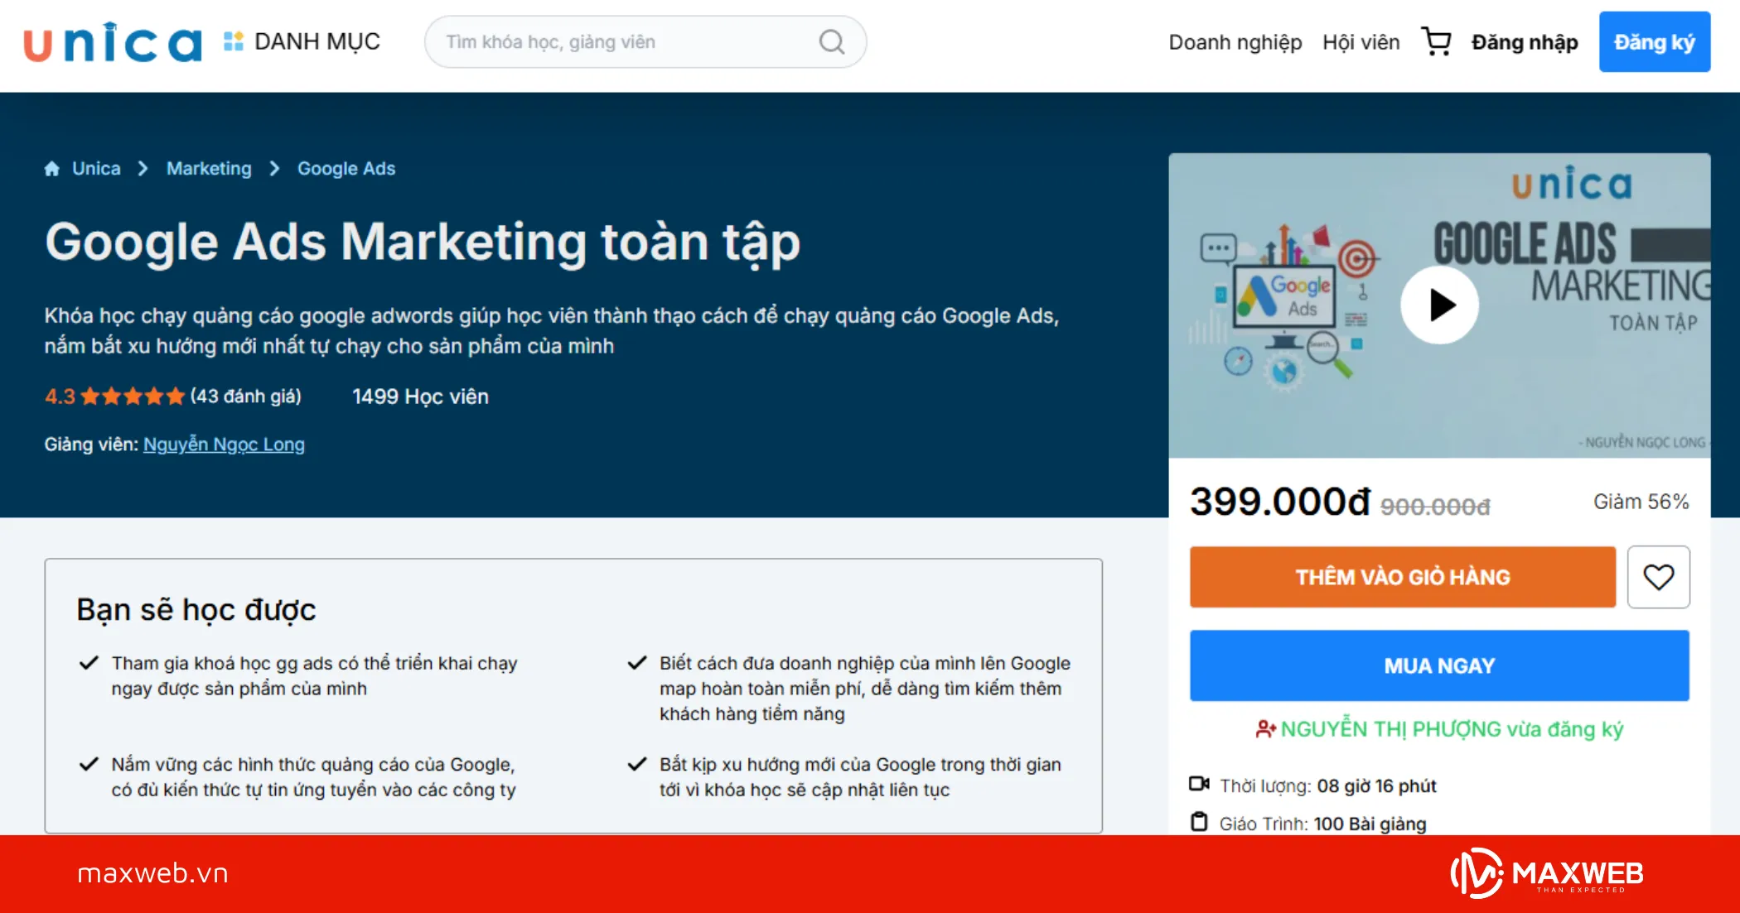Screen dimensions: 1740x913
Task: Open instructor Nguyễn Ngọc Long's profile
Action: pos(224,444)
